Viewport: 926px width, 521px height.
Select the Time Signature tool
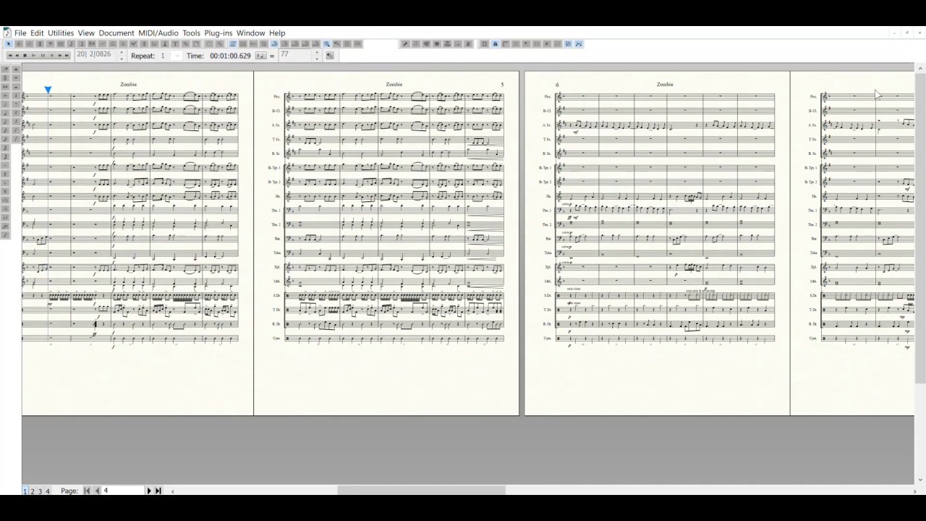(40, 43)
